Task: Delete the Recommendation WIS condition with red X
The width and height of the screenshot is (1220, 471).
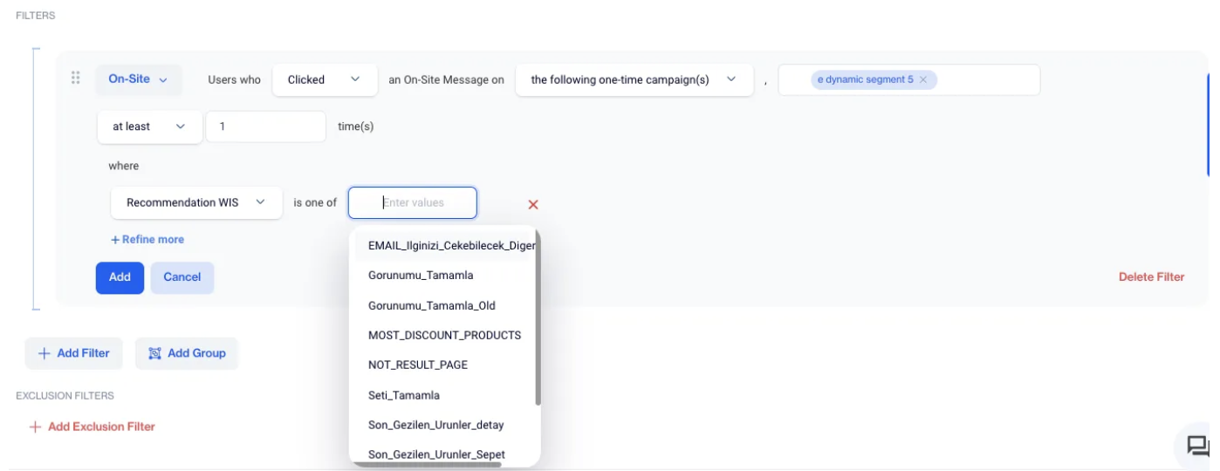Action: point(533,204)
